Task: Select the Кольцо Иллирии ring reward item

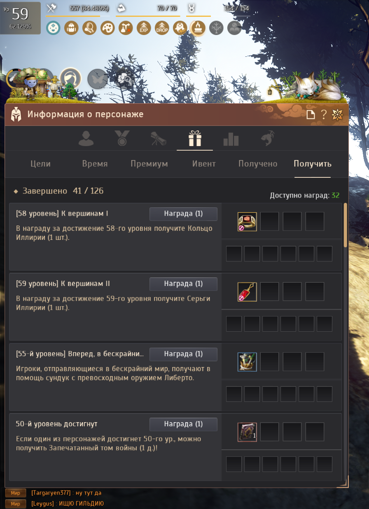Action: pyautogui.click(x=247, y=222)
